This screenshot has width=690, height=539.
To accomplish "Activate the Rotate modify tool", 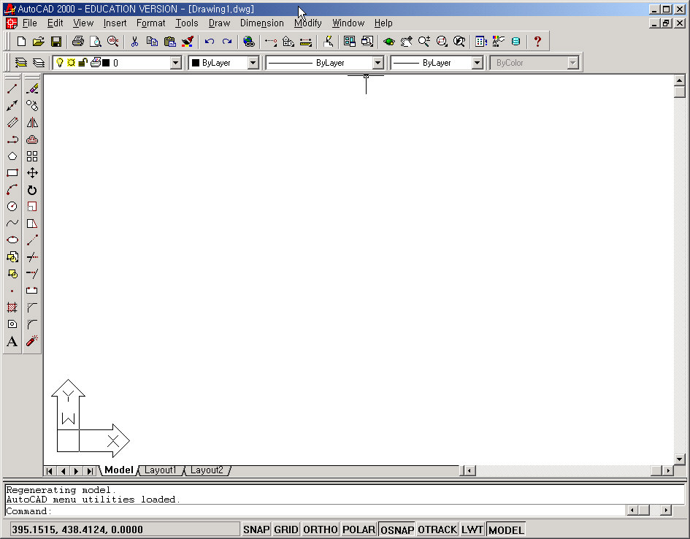I will click(x=32, y=190).
